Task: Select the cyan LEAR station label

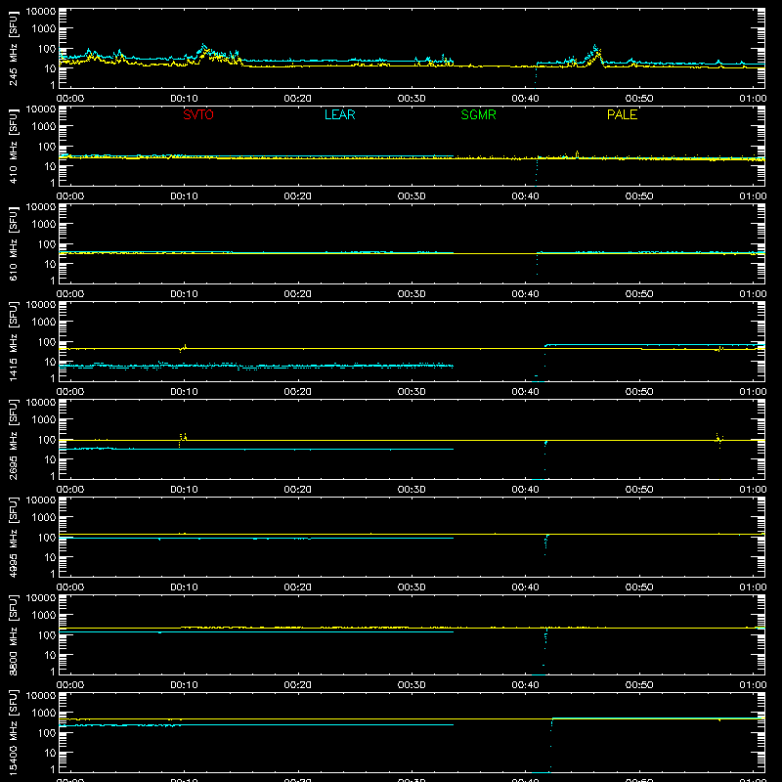Action: tap(339, 114)
